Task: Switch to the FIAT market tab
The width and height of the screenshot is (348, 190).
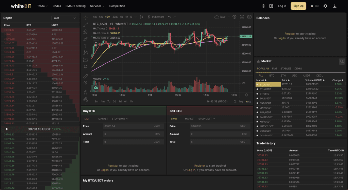Action: click(275, 68)
